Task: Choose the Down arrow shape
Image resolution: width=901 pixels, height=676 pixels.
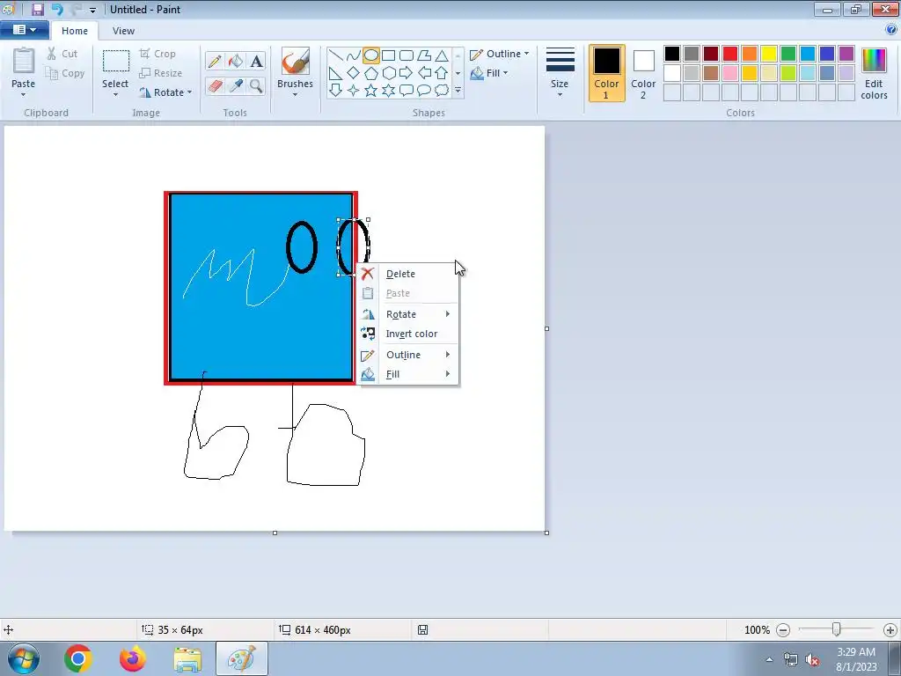Action: [335, 91]
